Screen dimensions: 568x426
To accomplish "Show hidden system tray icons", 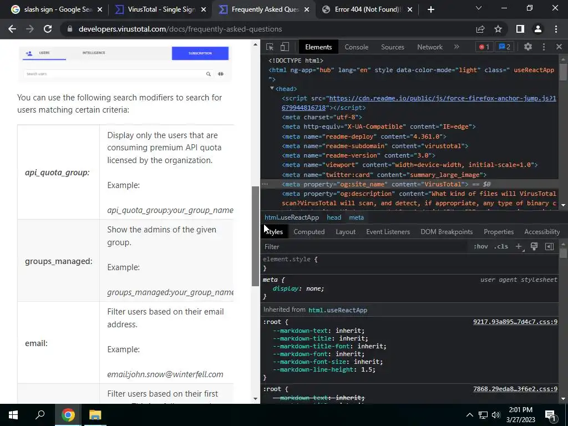I will coord(469,415).
